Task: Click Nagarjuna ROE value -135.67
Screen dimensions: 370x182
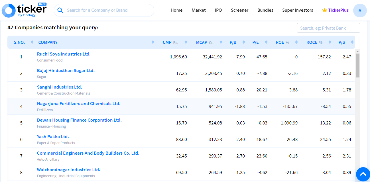Action: coord(290,106)
